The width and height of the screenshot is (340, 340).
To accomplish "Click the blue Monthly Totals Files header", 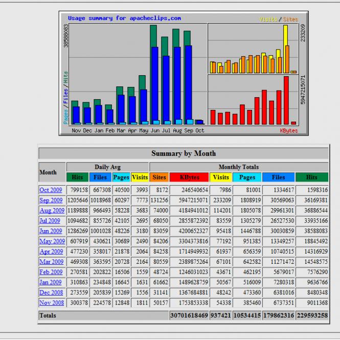I will coord(279,177).
